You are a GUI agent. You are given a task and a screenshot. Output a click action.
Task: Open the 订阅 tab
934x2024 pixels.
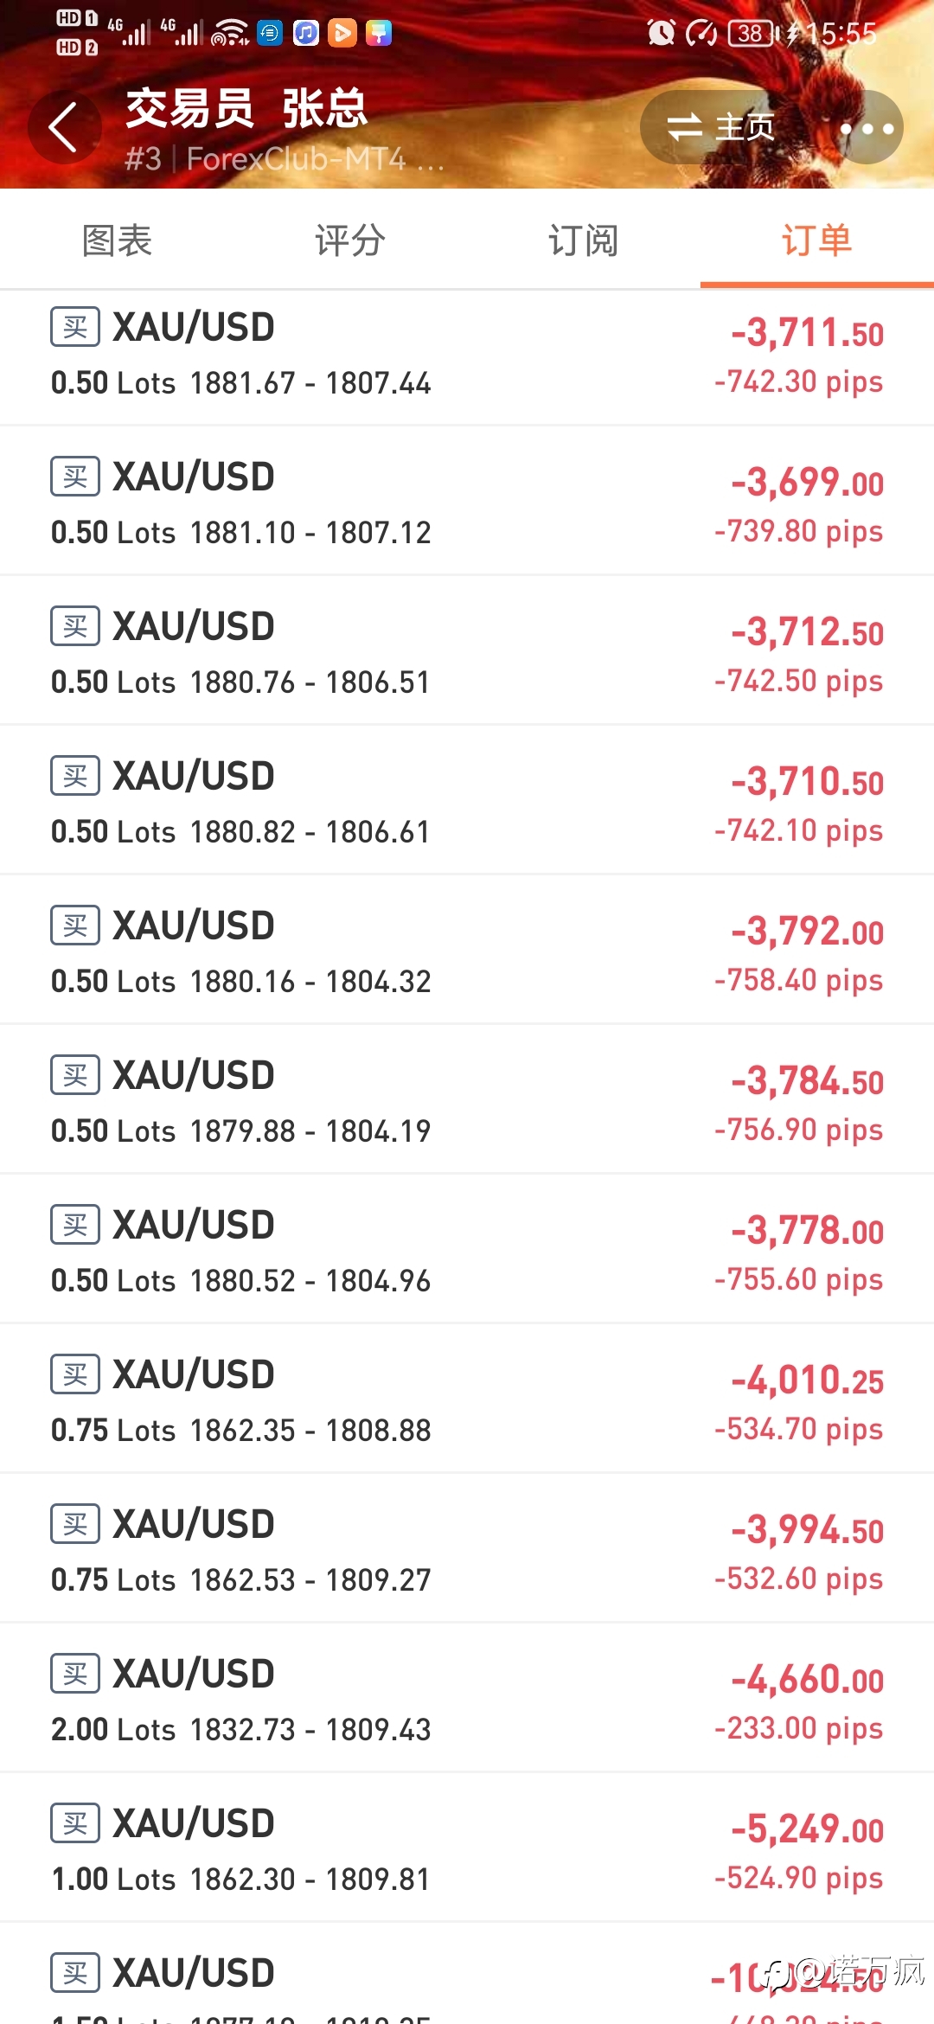584,240
